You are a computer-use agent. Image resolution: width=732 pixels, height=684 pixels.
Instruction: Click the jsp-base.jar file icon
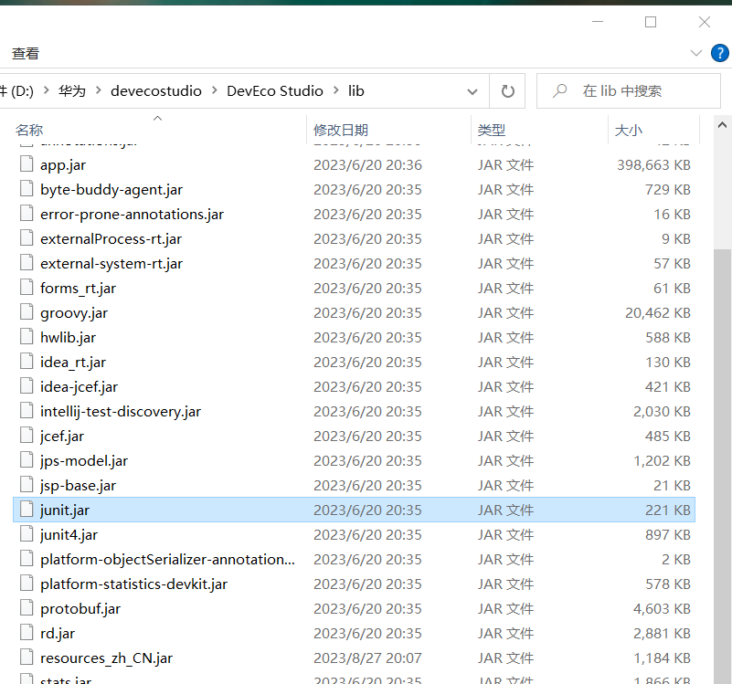(x=27, y=485)
